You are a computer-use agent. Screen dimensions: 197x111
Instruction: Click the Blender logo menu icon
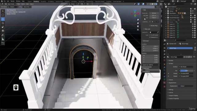click(2, 1)
